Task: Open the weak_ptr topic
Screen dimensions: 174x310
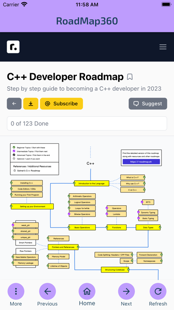Action: point(26,225)
